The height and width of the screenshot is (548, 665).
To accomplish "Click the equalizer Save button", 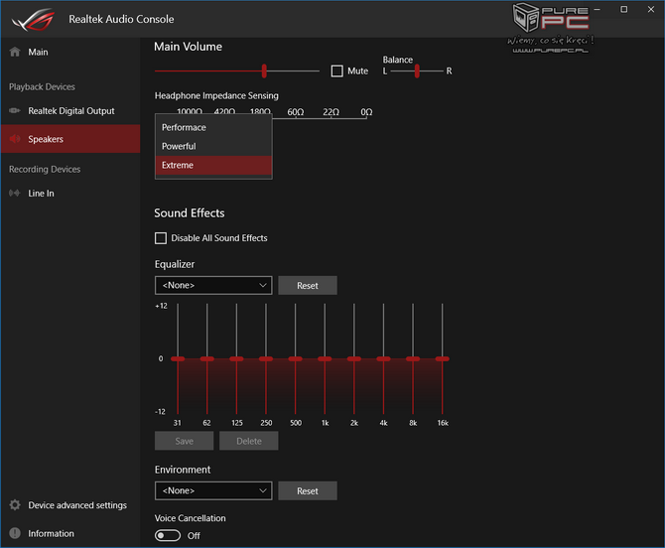I will tap(184, 441).
